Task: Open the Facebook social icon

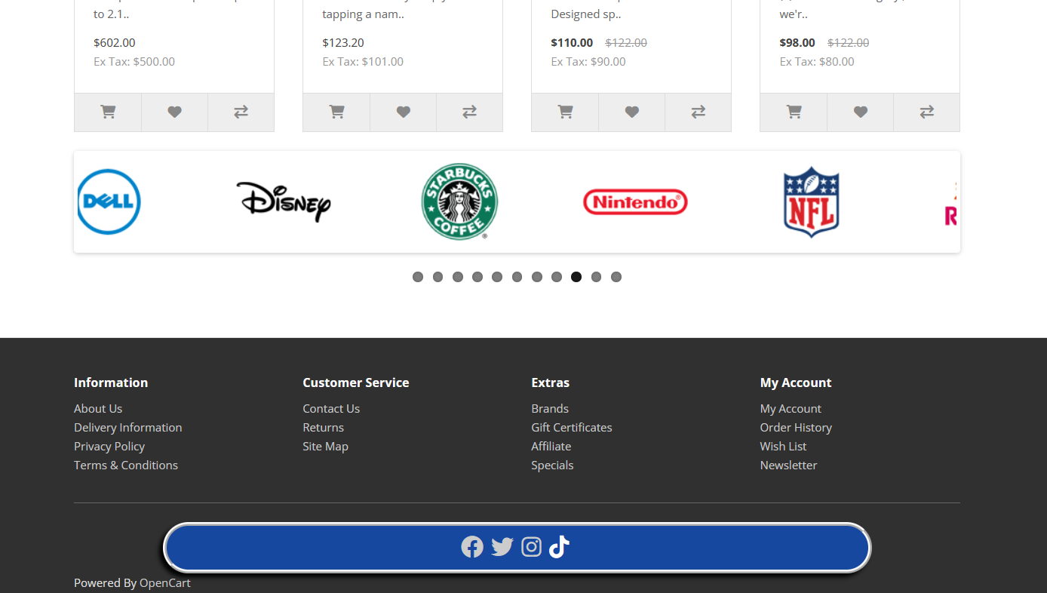Action: click(472, 547)
